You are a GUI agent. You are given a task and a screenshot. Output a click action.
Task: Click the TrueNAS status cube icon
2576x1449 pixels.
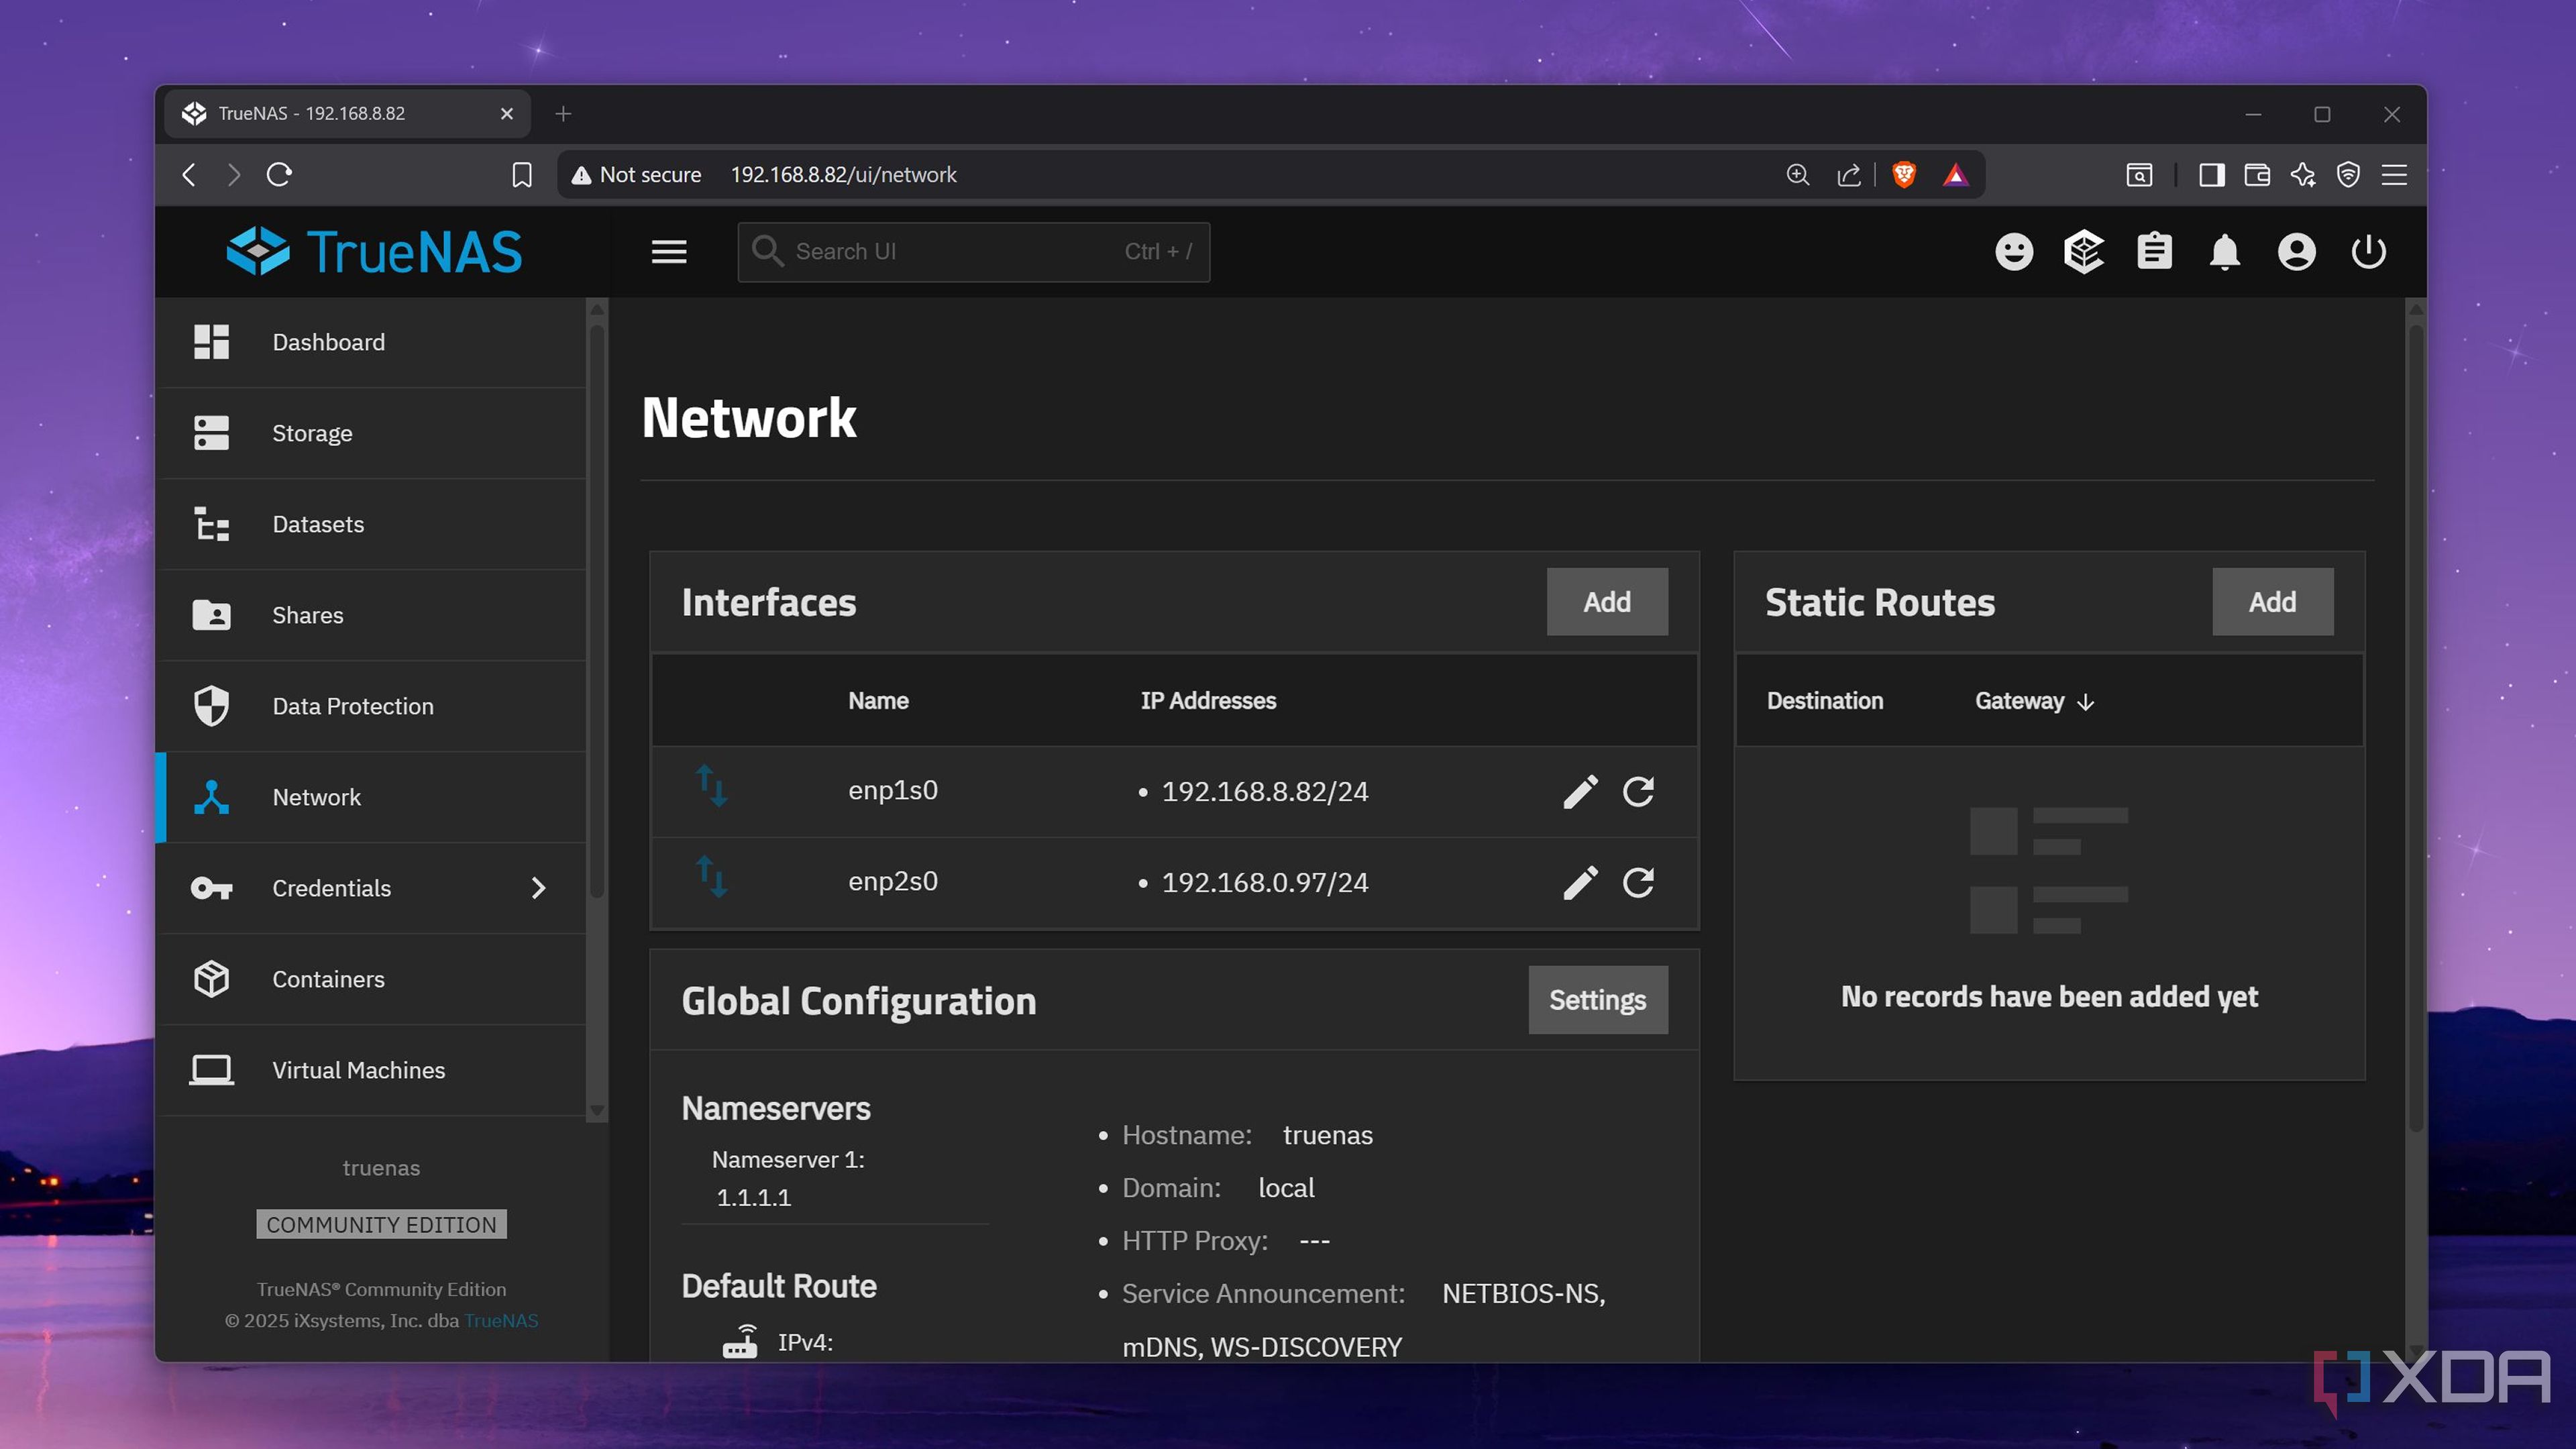[2084, 252]
